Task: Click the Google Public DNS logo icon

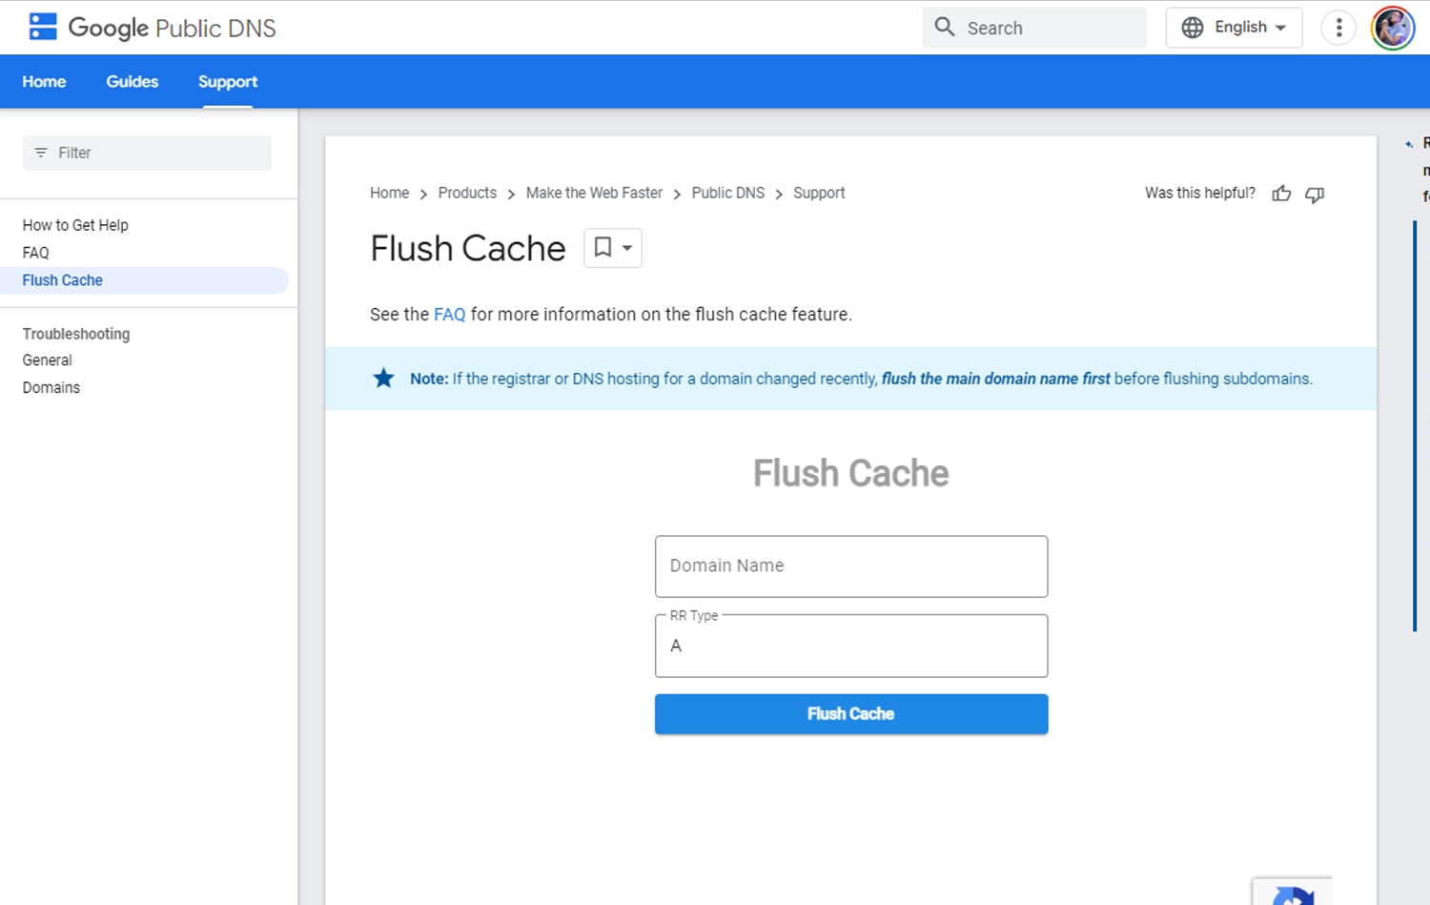Action: click(x=42, y=27)
